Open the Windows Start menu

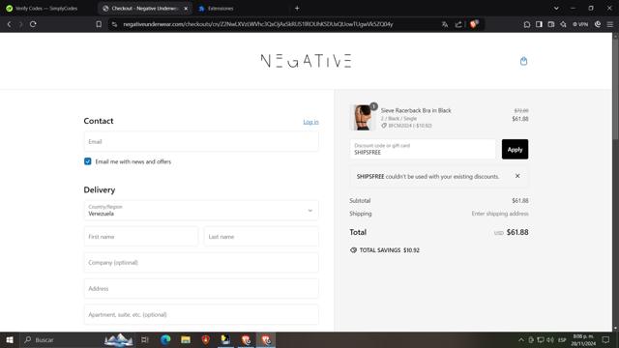point(10,339)
